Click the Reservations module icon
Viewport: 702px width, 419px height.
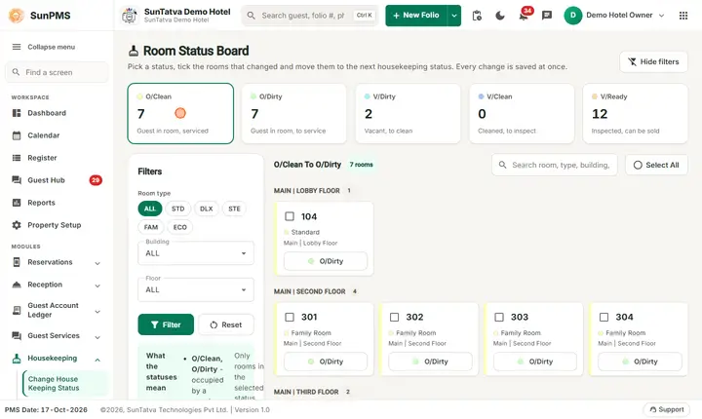17,262
